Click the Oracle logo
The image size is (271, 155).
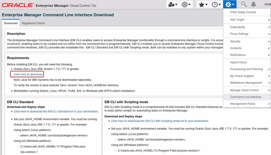click(x=18, y=5)
